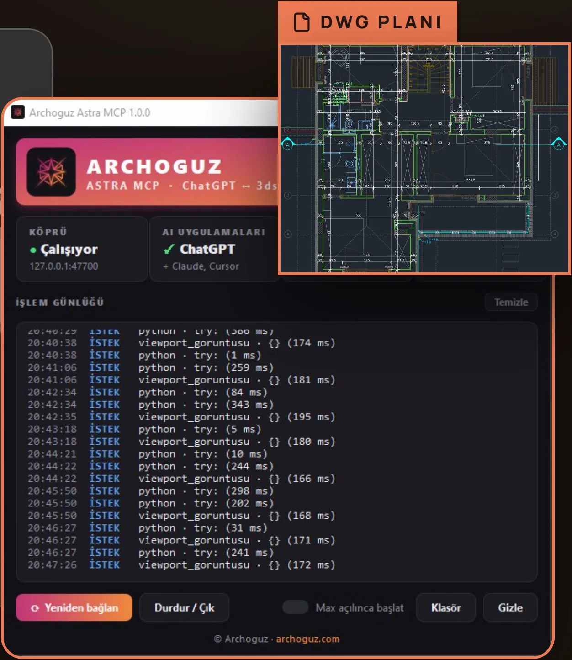Viewport: 572px width, 660px height.
Task: Select log row 20:43:18 python try (5 ms)
Action: 144,429
